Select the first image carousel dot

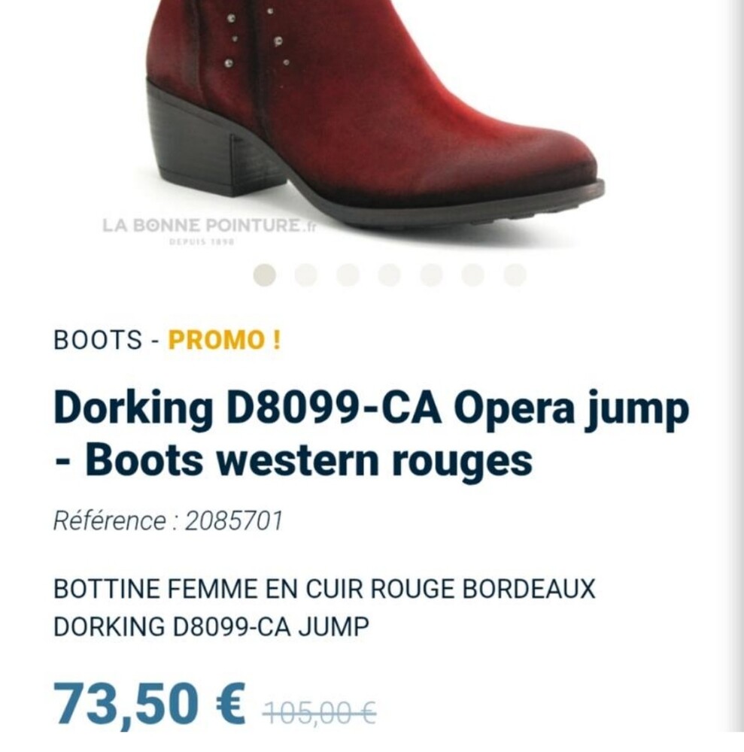(264, 275)
